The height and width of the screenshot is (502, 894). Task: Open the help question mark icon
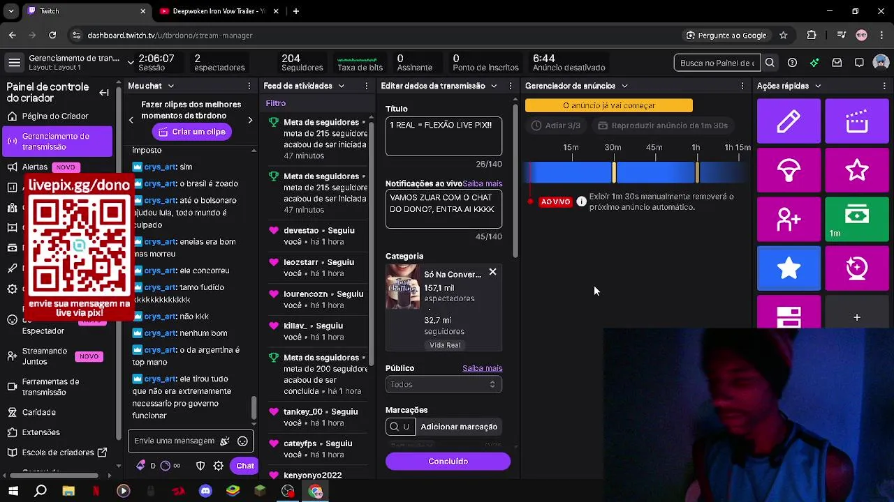tap(792, 63)
